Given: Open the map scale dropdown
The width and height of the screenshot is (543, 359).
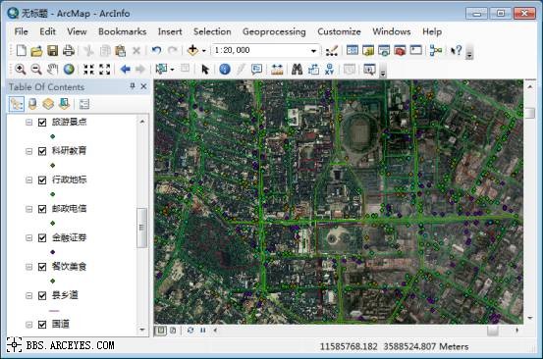Looking at the screenshot, I should [313, 51].
